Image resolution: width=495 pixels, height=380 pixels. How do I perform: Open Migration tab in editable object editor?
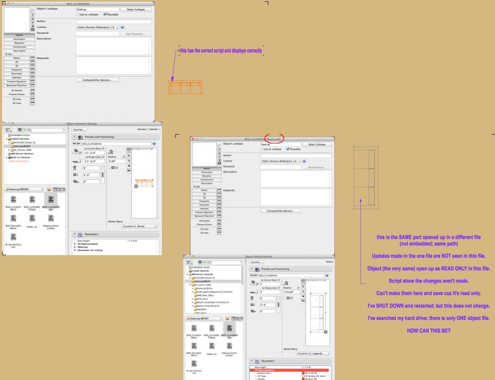click(19, 43)
